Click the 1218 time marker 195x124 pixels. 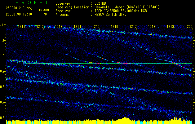152,26
